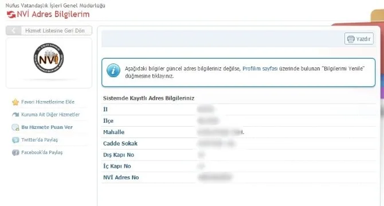
Task: Click the blurred Mahalle value
Action: click(221, 132)
